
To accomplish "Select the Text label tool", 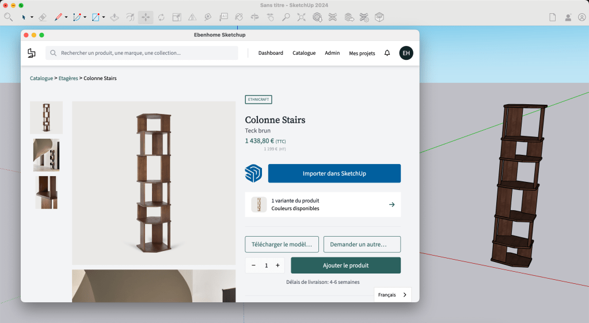I will click(x=223, y=17).
